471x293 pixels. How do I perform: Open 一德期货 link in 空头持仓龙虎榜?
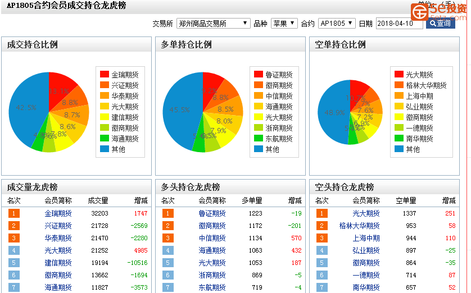click(x=366, y=275)
